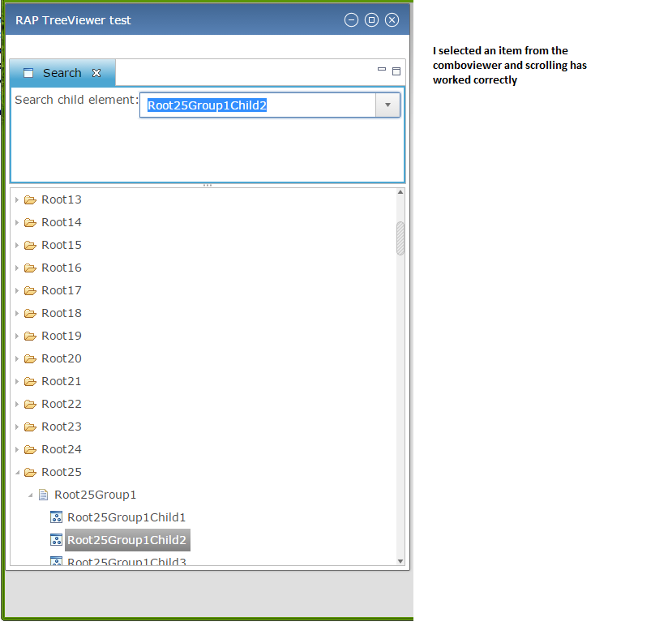
Task: Select the Root21 tree label
Action: click(62, 381)
